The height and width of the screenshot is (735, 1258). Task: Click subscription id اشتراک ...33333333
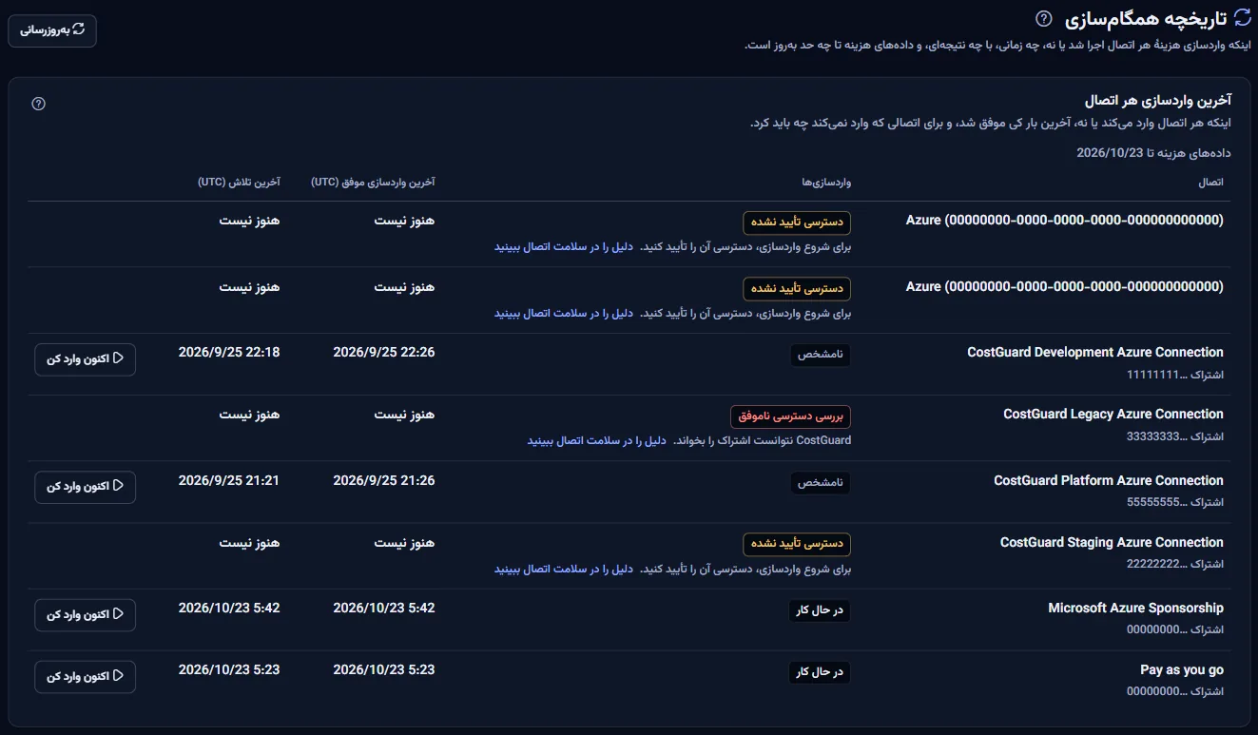(x=1174, y=436)
